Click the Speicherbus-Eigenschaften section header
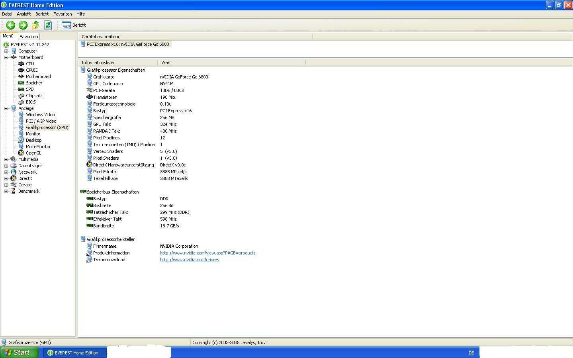Image resolution: width=573 pixels, height=358 pixels. 113,192
